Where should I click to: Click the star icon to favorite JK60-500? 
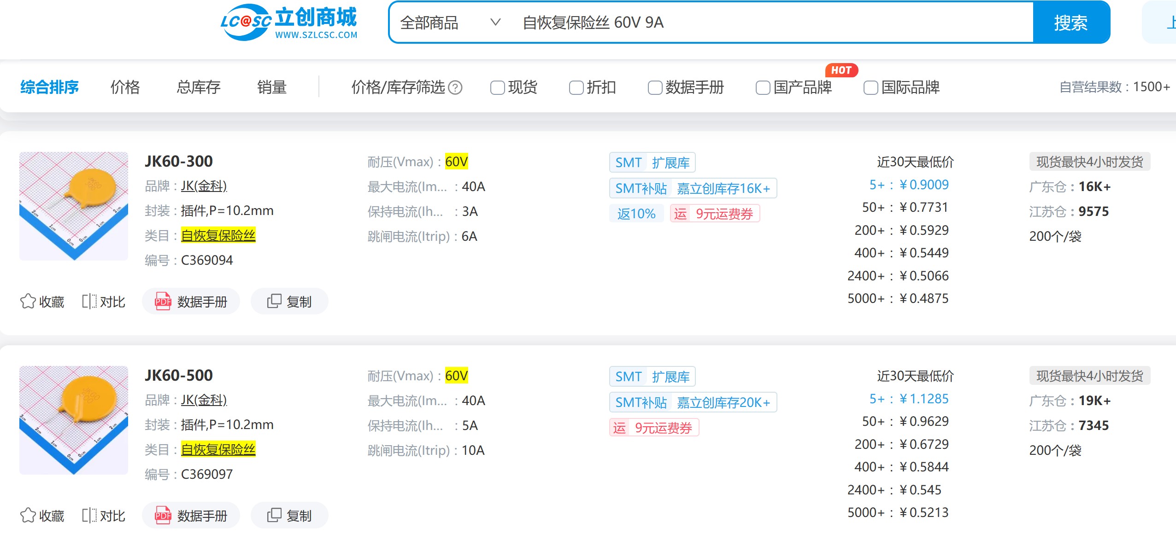(28, 516)
